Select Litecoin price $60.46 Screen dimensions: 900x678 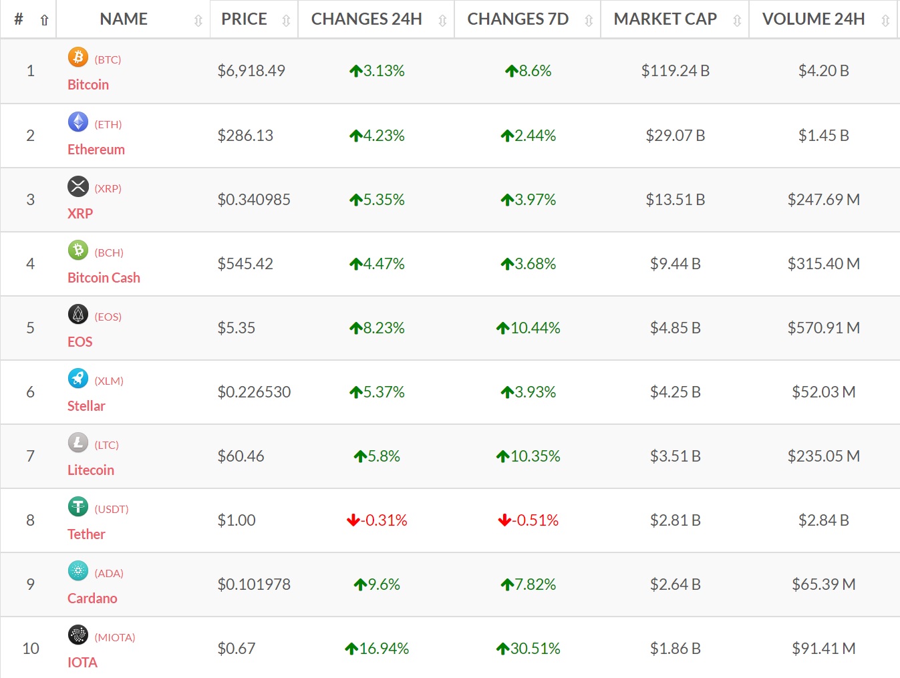241,456
